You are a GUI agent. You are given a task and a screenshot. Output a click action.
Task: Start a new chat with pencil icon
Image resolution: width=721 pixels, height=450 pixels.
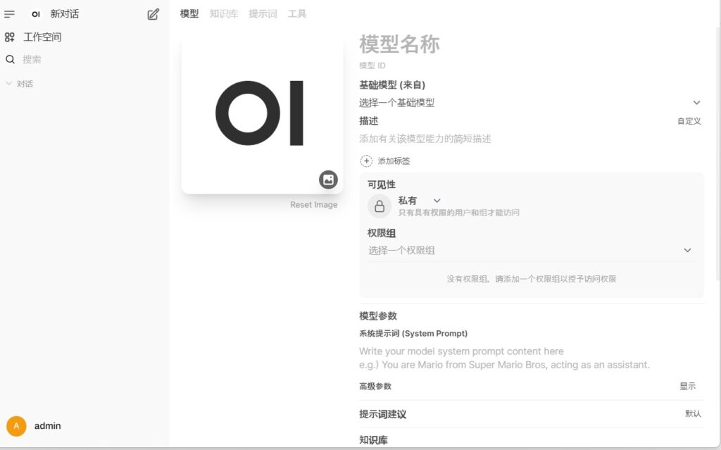[153, 14]
